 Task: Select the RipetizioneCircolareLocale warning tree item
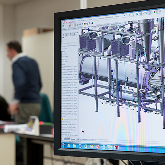[70, 119]
